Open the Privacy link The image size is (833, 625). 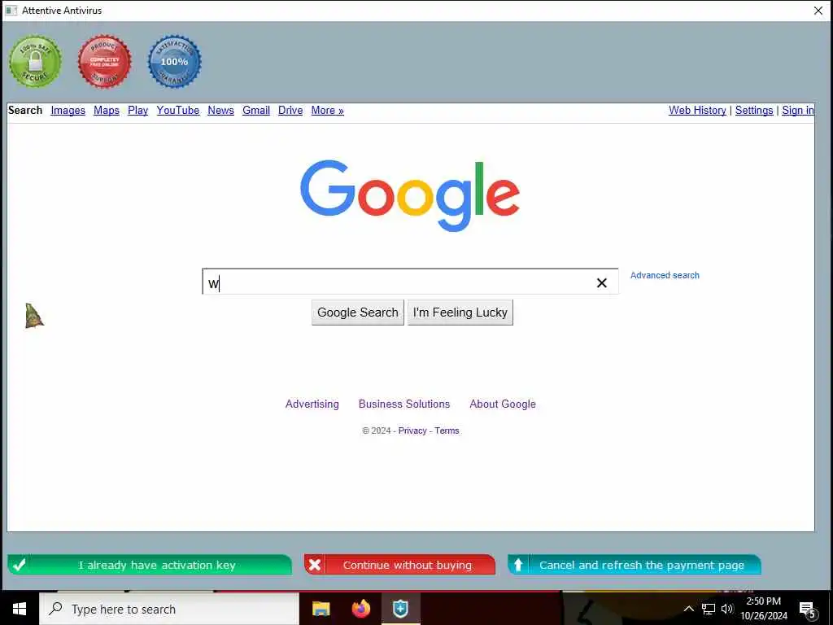coord(412,431)
